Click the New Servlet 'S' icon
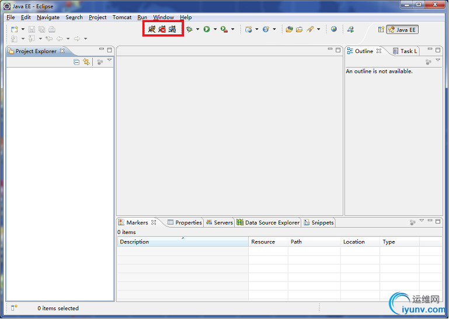This screenshot has height=319, width=449. (266, 29)
